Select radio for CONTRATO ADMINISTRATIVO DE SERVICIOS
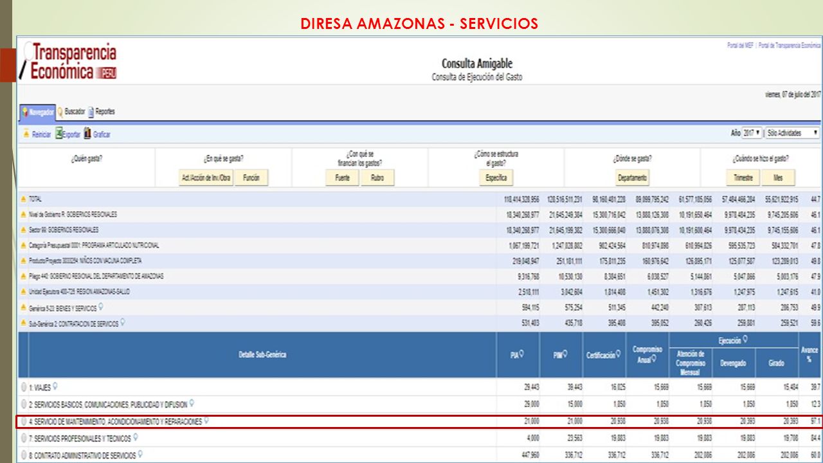The width and height of the screenshot is (823, 463). (24, 455)
